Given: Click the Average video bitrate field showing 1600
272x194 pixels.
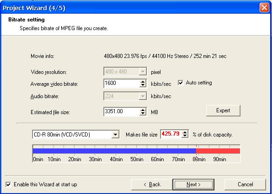Looking at the screenshot, I should [122, 84].
